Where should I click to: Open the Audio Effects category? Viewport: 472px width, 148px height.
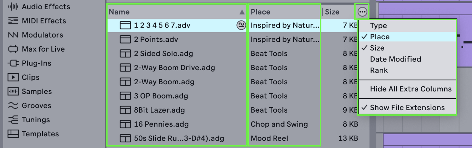46,7
